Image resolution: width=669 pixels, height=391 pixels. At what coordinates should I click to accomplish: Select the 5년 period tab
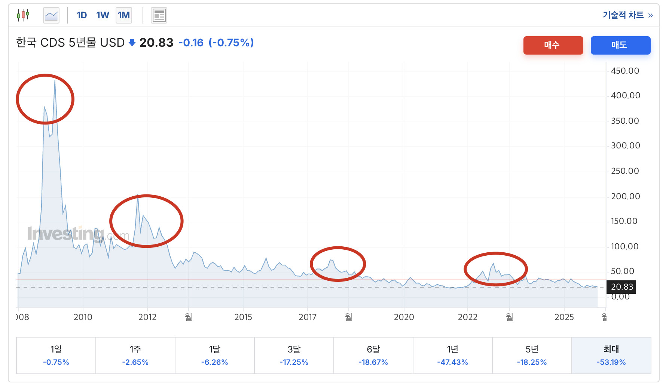[532, 355]
